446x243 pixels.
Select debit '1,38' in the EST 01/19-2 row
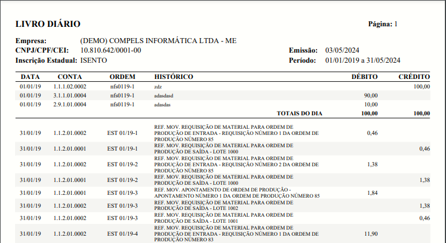pyautogui.click(x=373, y=164)
